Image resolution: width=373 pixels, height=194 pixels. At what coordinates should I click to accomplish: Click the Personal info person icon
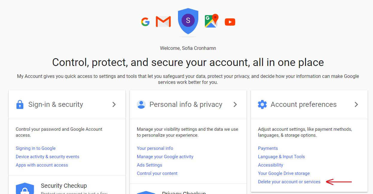click(141, 104)
